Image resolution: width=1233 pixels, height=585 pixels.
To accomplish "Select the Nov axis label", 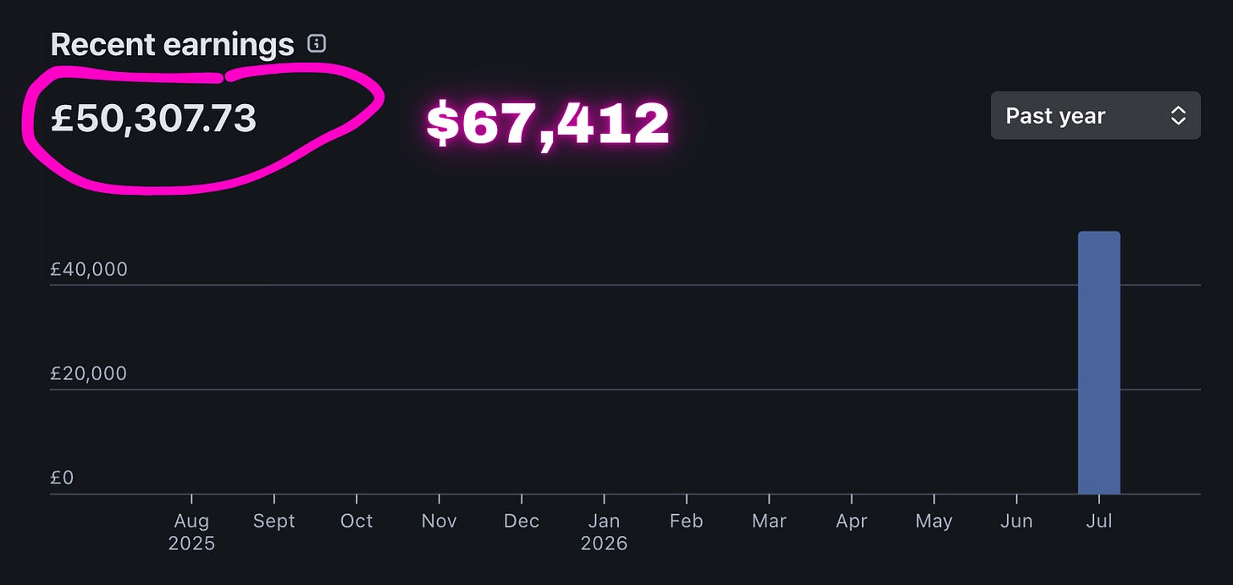I will (439, 521).
